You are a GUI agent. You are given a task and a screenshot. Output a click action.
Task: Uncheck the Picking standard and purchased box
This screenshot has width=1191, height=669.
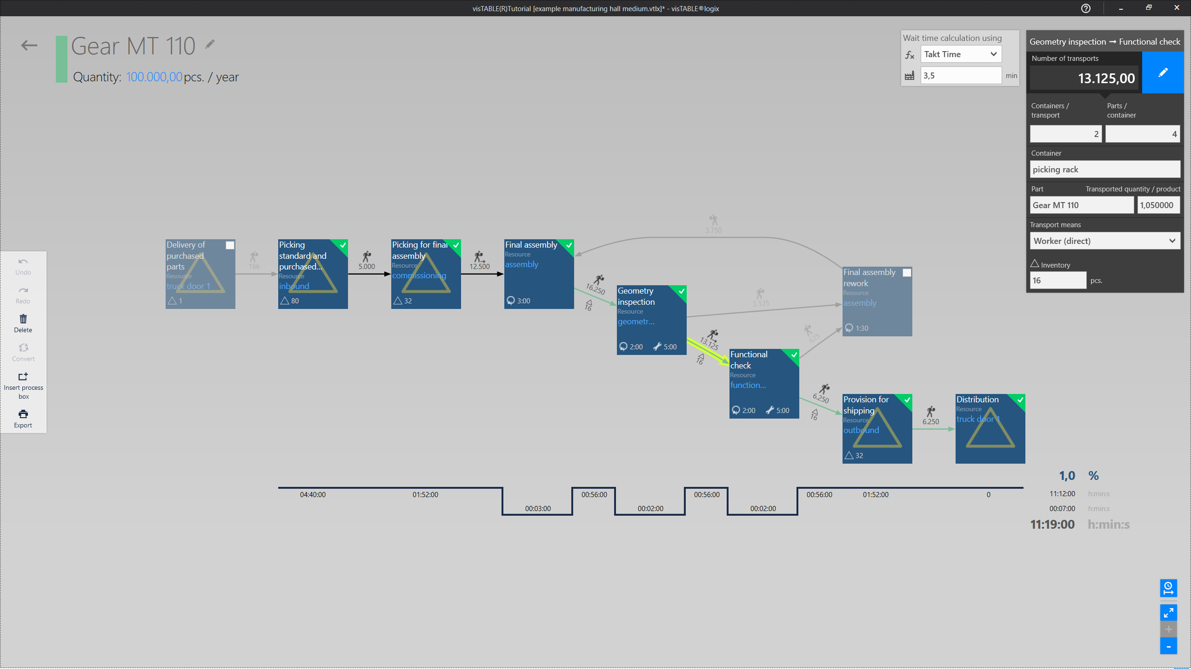343,245
